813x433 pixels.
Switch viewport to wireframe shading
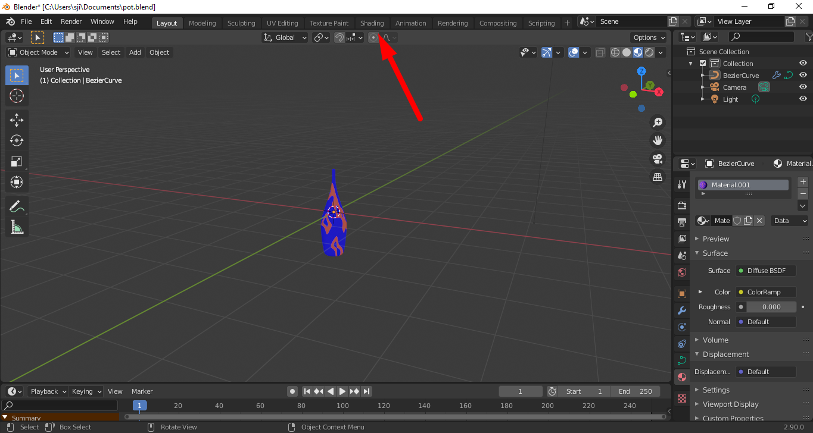pos(615,52)
